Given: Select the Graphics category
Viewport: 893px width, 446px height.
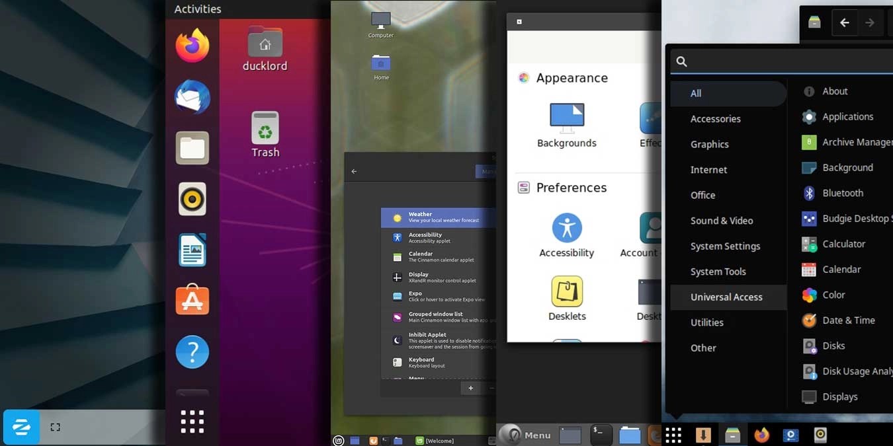Looking at the screenshot, I should (x=728, y=144).
